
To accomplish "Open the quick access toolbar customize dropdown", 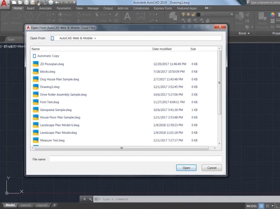I will click(x=74, y=2).
